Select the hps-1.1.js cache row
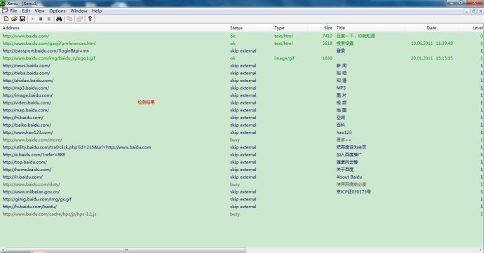Image resolution: width=484 pixels, height=253 pixels. coord(242,214)
